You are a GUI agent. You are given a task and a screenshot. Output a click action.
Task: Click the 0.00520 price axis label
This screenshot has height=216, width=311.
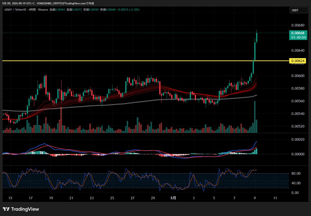[x=298, y=126]
